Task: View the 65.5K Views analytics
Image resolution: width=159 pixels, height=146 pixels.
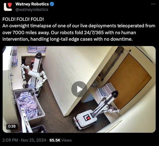Action: click(61, 140)
